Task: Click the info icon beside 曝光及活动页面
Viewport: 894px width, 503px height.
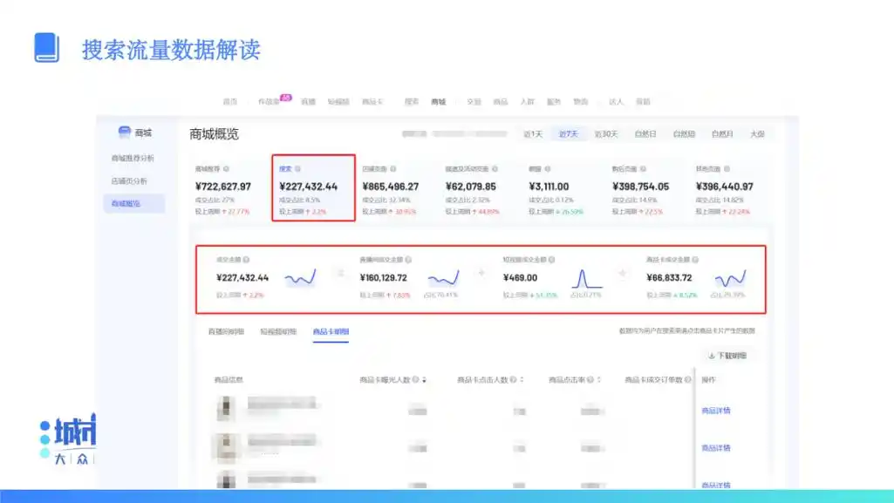Action: [495, 167]
